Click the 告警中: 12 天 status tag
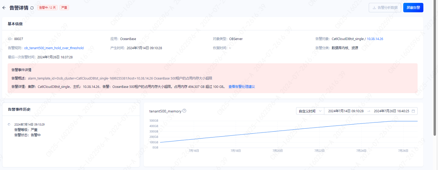This screenshot has height=170, width=438. pos(47,8)
